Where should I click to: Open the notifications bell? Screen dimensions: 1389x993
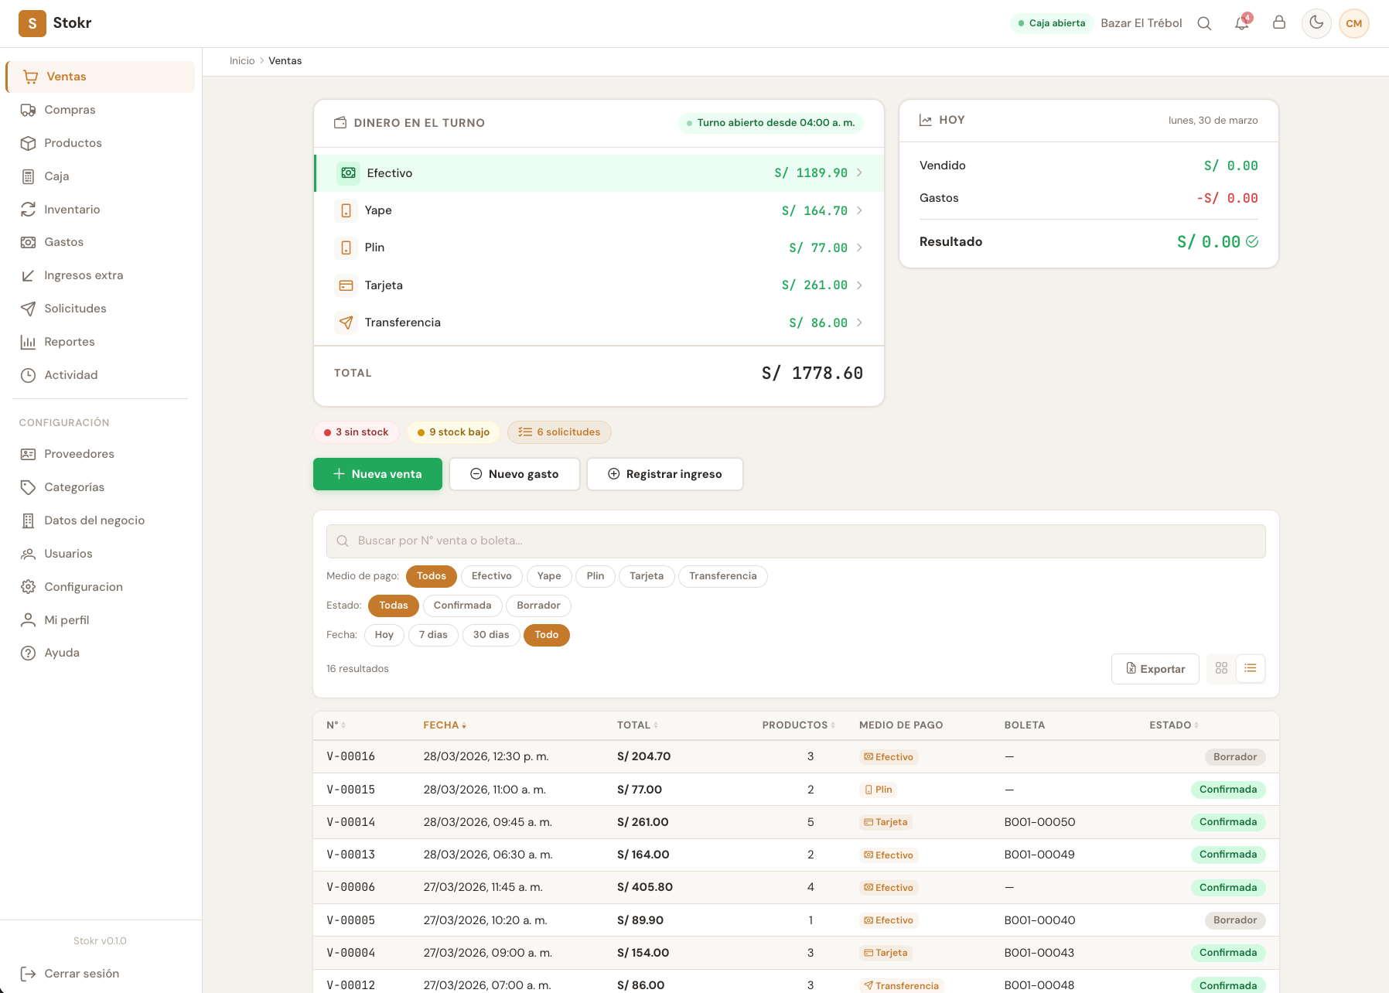click(1241, 23)
